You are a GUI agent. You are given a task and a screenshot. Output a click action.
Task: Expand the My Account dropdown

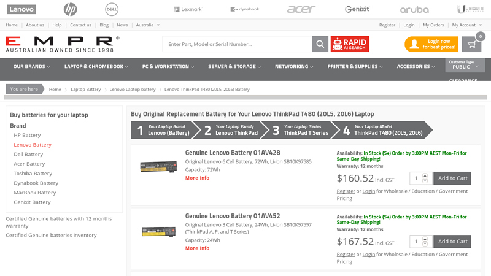pos(467,25)
